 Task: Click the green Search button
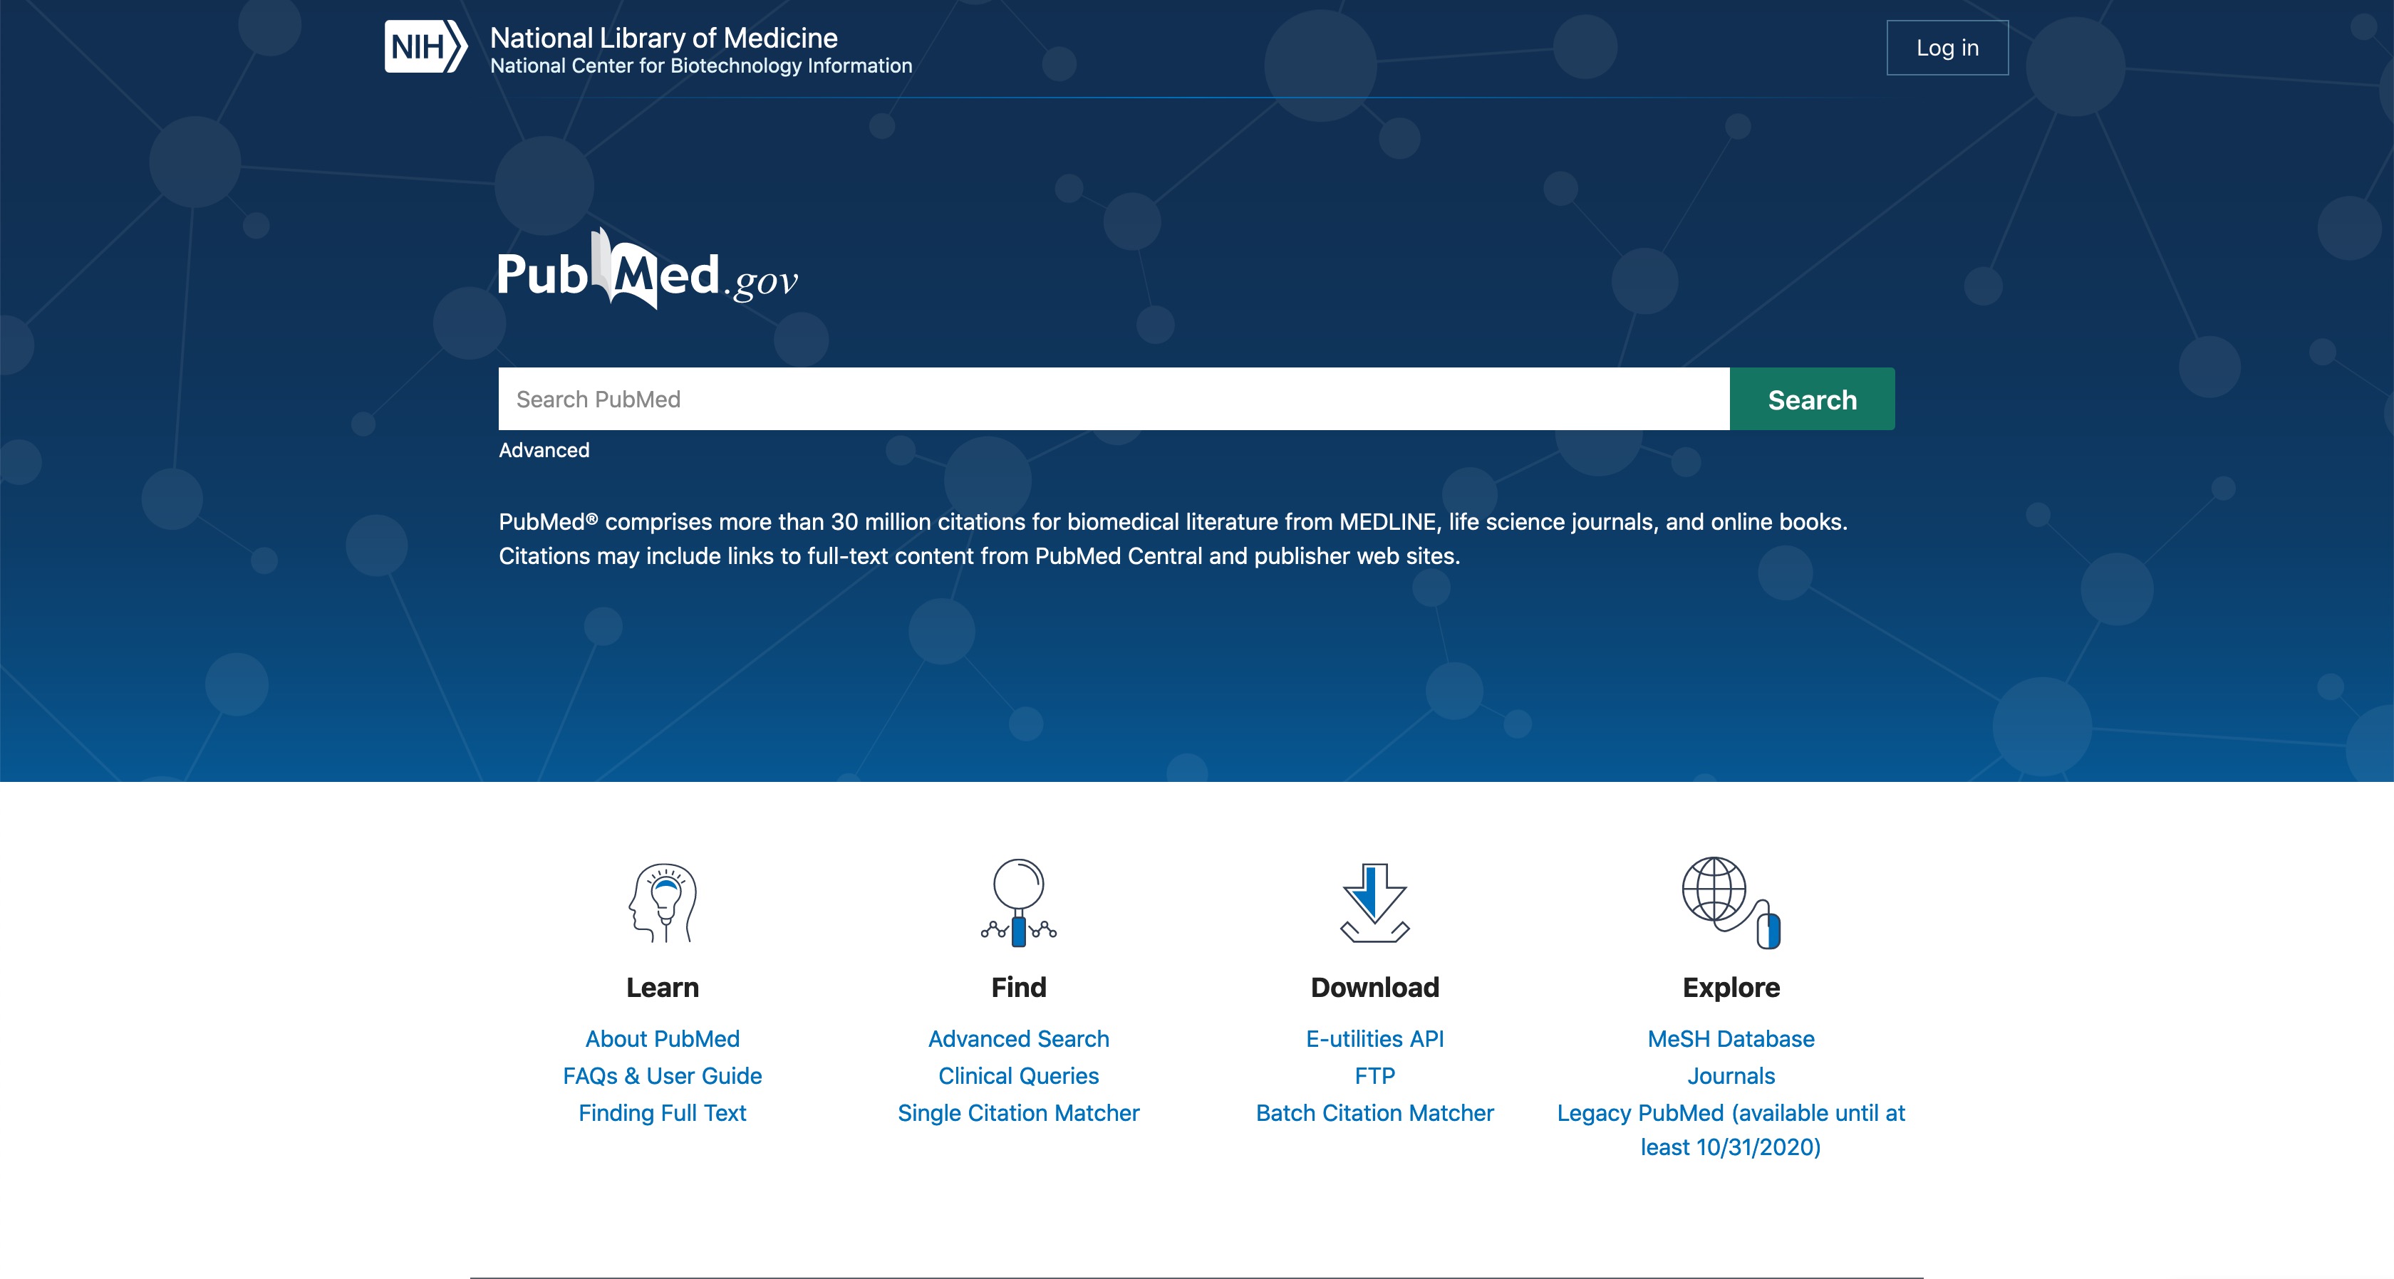[1812, 399]
